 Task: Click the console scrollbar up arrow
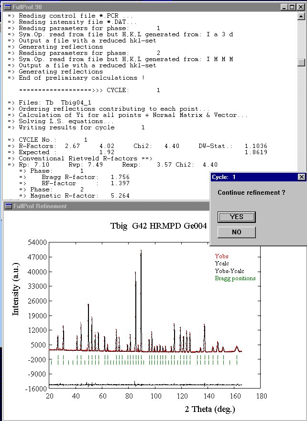[300, 17]
